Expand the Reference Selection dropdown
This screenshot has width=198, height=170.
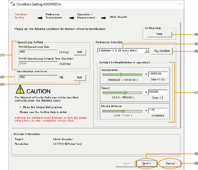pyautogui.click(x=146, y=51)
